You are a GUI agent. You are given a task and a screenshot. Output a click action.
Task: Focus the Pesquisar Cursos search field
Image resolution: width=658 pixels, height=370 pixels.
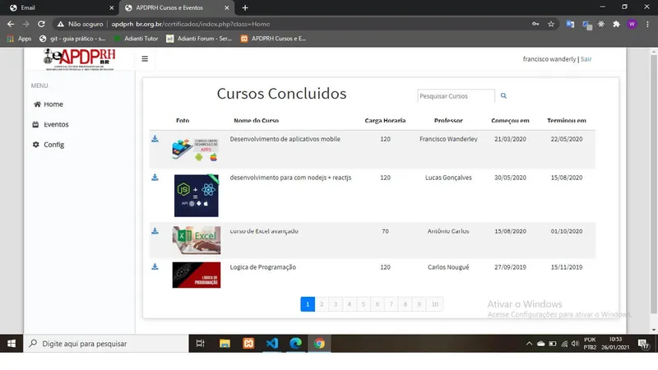[x=456, y=96]
